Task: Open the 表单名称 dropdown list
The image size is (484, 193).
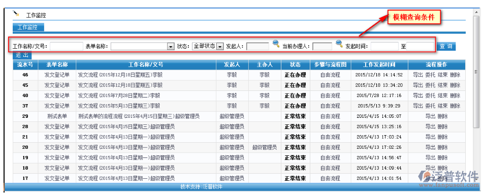Action: (x=170, y=46)
